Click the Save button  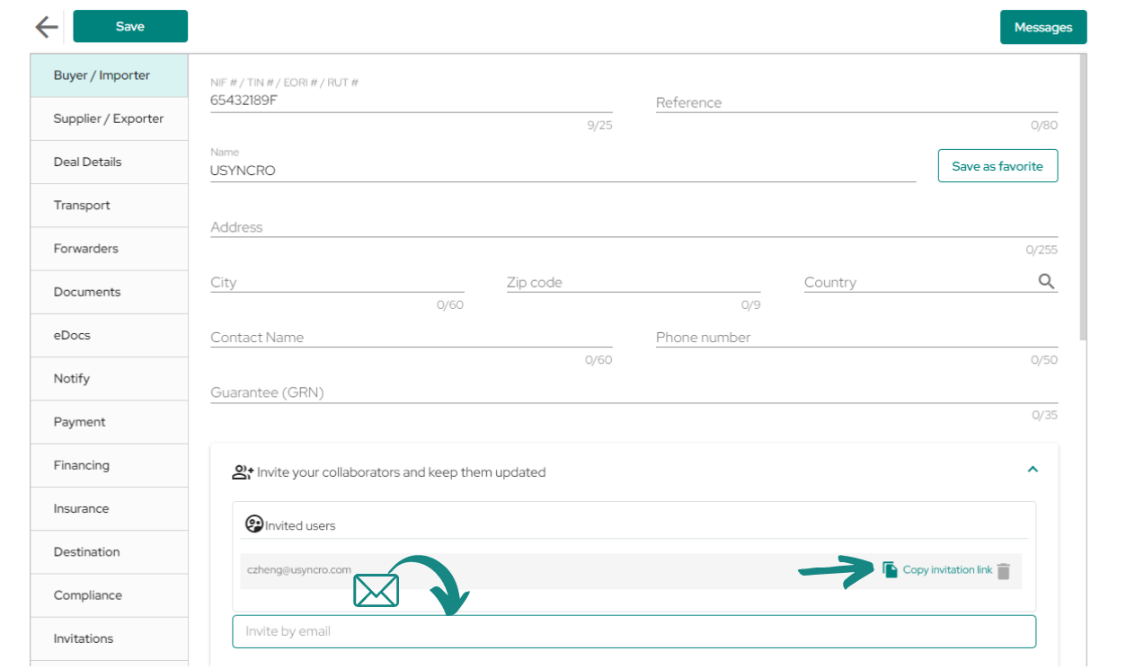coord(130,26)
